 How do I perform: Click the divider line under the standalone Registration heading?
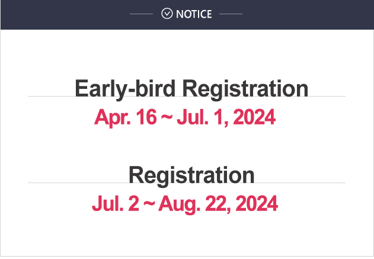click(x=187, y=183)
